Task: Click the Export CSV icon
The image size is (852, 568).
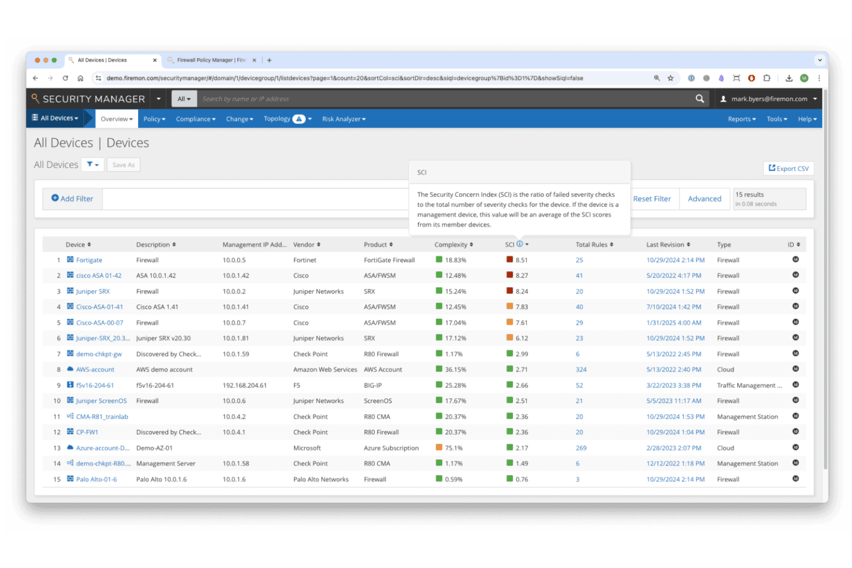Action: point(772,167)
